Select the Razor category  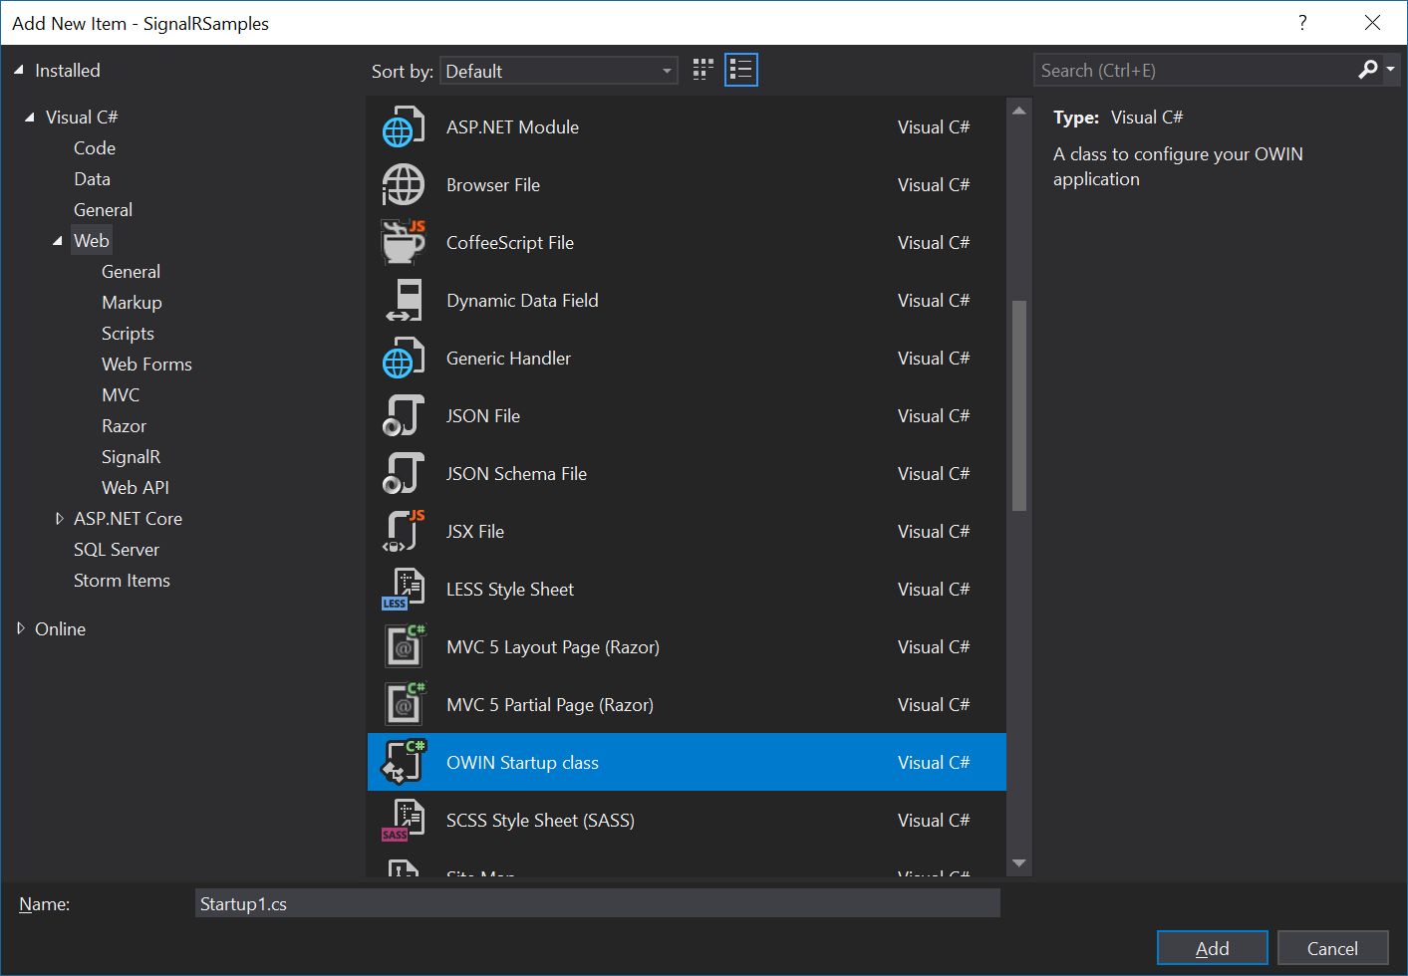124,426
